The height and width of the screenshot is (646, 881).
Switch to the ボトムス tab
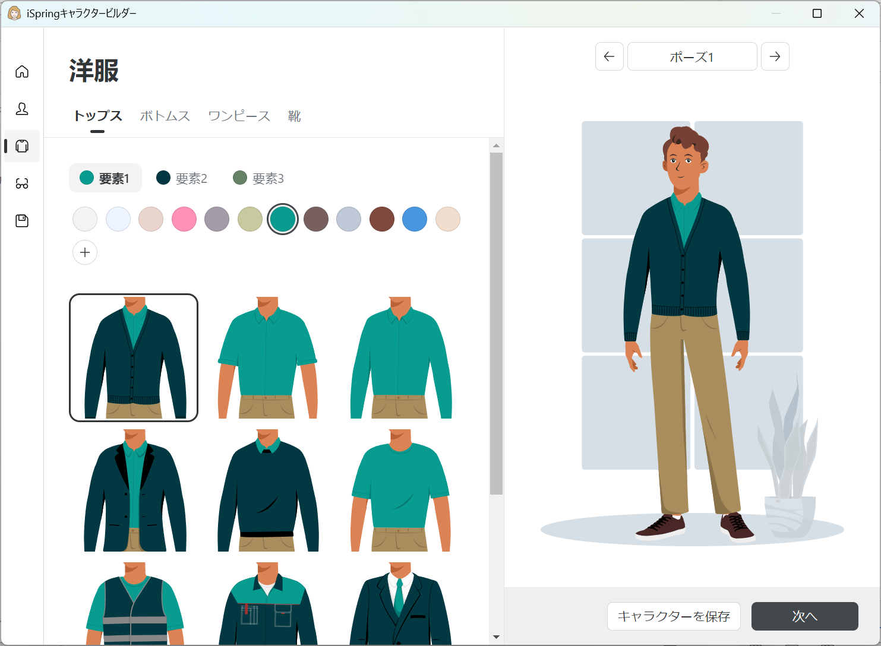pos(165,116)
